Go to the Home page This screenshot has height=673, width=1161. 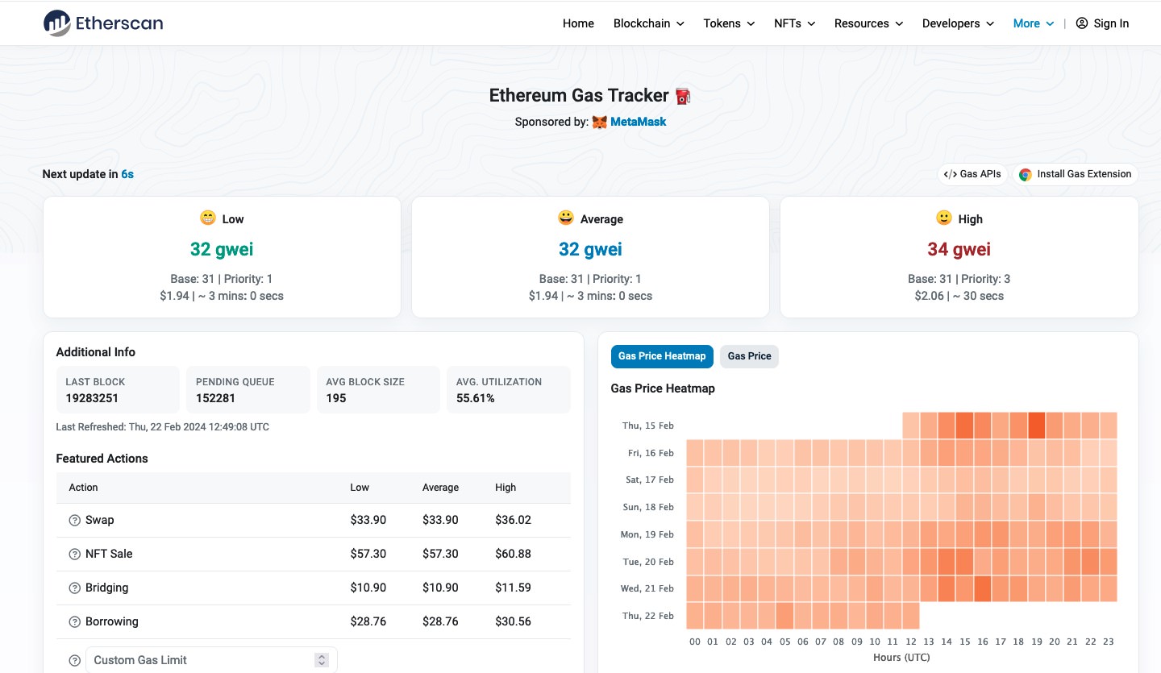[x=578, y=23]
